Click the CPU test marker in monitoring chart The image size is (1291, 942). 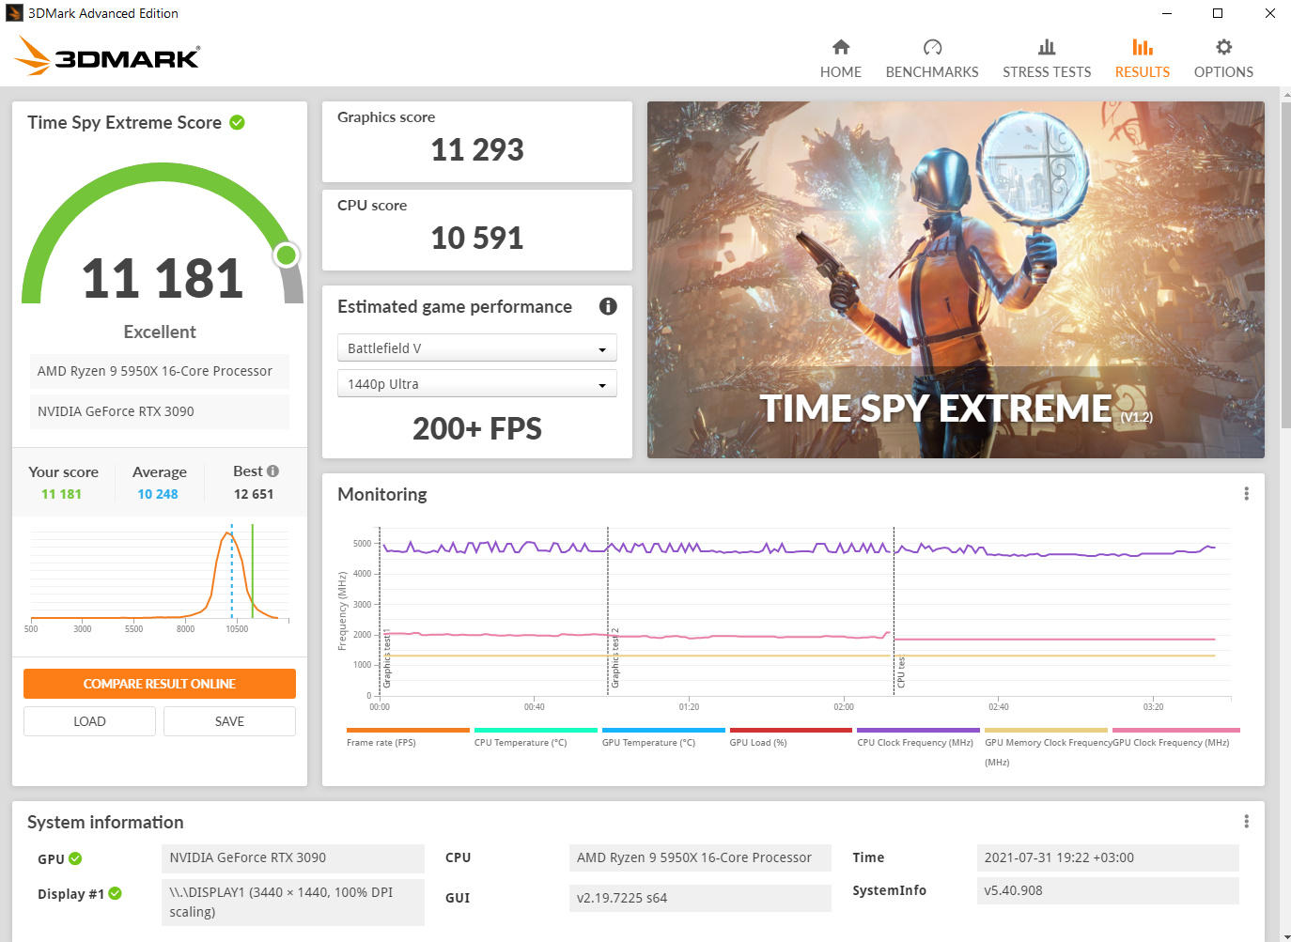point(901,671)
